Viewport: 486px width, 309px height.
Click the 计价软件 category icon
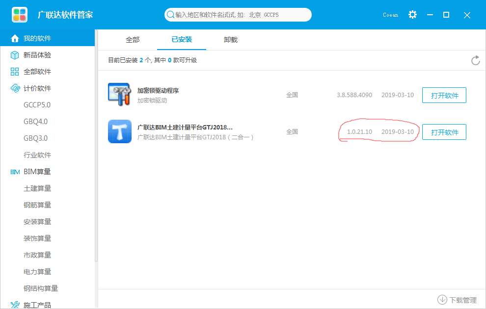coord(15,88)
